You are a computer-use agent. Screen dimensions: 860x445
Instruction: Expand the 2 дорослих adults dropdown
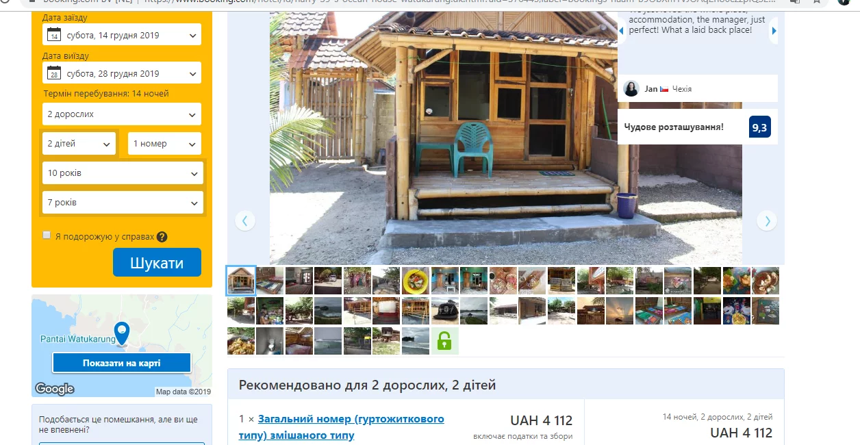point(122,114)
